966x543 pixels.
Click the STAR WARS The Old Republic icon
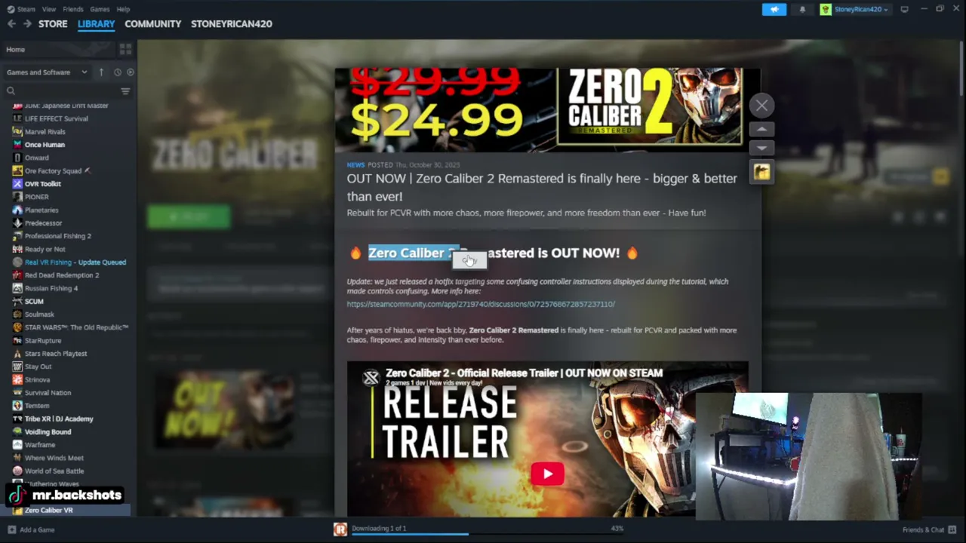17,327
